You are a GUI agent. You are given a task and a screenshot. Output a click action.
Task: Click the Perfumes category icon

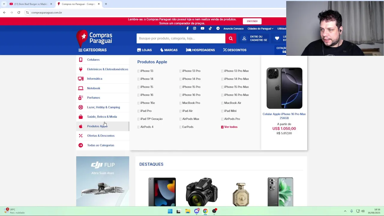[81, 97]
